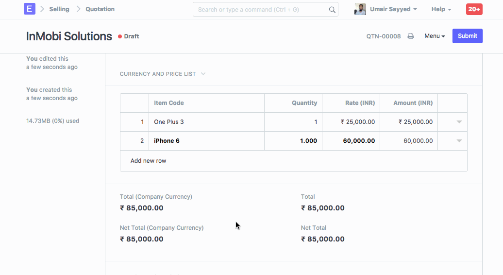Edit the iPhone 6 quantity cell
This screenshot has height=275, width=503.
tap(293, 141)
